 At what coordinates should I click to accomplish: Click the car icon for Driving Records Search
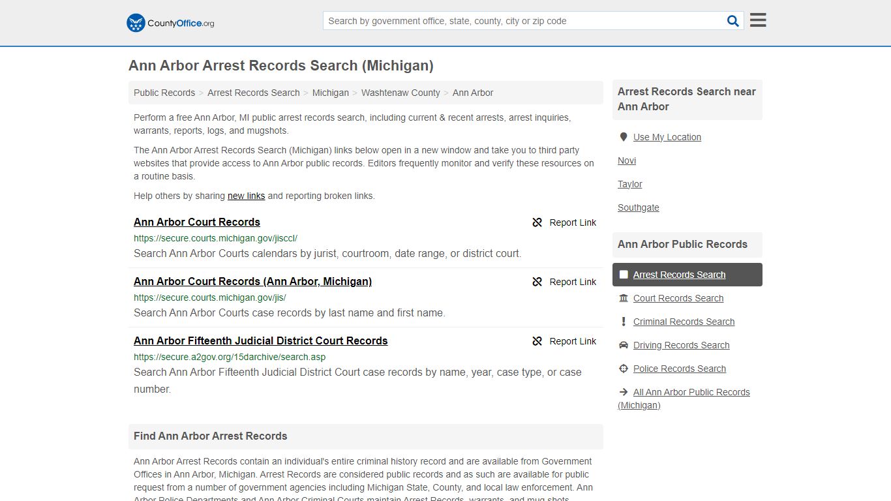click(x=624, y=345)
